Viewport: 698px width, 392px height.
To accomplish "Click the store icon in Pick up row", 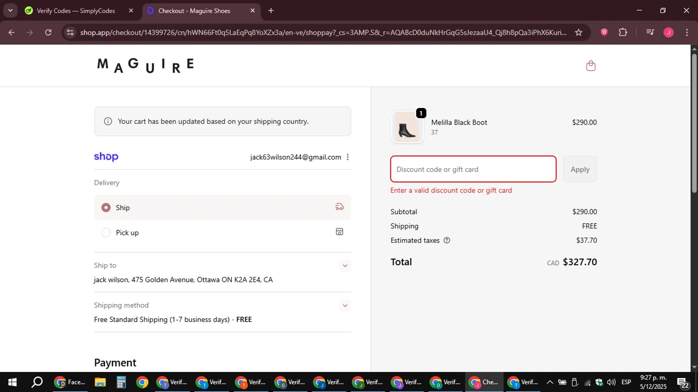I will click(340, 232).
